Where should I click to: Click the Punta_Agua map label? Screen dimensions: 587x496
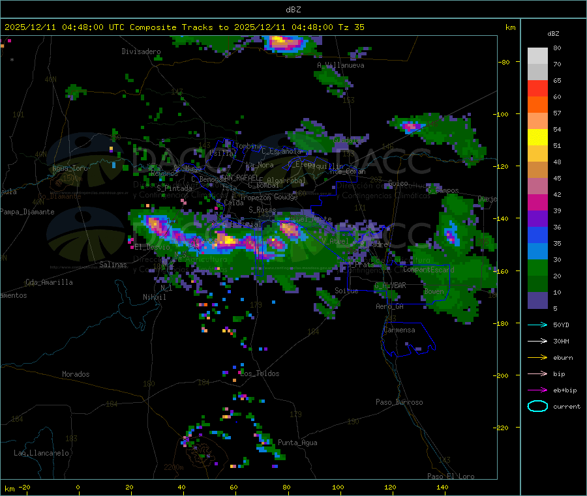click(297, 443)
